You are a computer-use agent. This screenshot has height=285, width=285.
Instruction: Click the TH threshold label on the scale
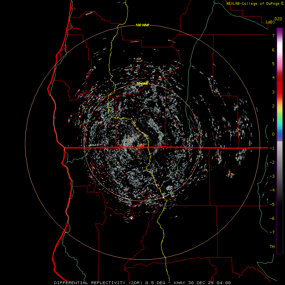click(272, 247)
